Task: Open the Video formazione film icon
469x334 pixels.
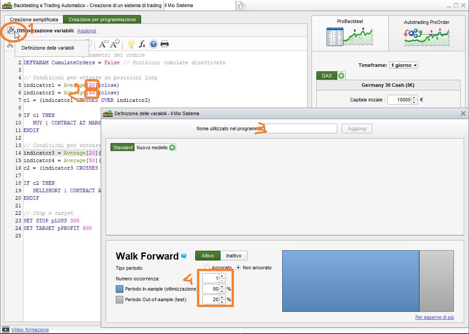Action: pyautogui.click(x=6, y=330)
